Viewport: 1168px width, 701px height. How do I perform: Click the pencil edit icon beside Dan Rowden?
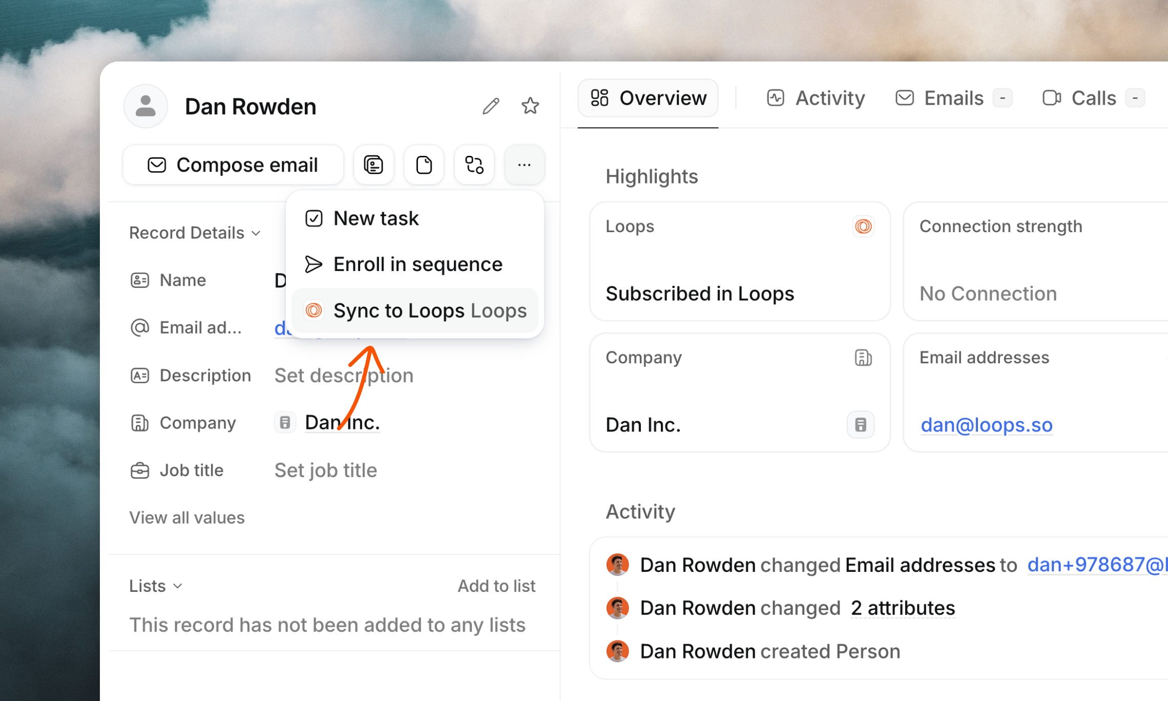pyautogui.click(x=491, y=106)
